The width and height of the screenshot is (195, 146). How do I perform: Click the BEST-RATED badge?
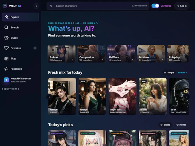[x=117, y=133]
